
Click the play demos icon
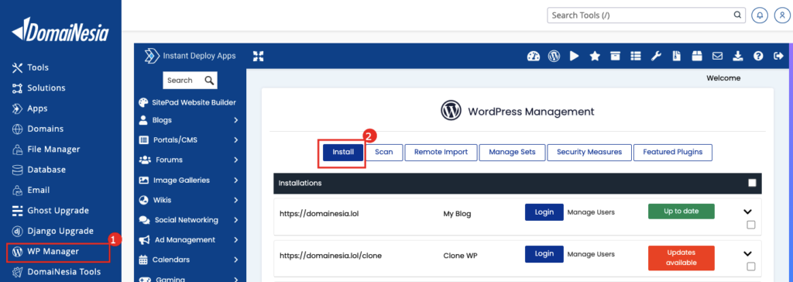coord(575,57)
